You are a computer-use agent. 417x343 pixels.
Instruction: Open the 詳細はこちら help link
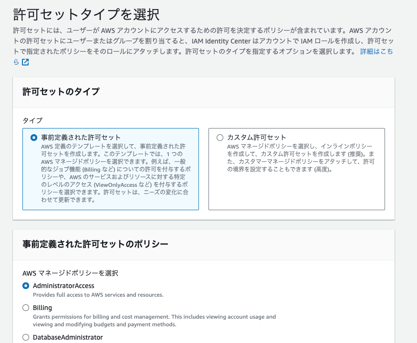tap(376, 52)
